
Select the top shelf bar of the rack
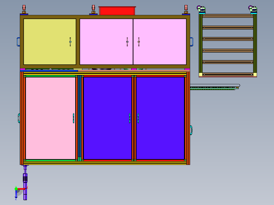click(x=228, y=16)
